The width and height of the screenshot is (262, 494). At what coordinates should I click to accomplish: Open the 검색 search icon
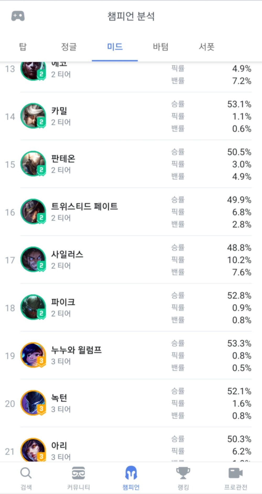coord(26,473)
